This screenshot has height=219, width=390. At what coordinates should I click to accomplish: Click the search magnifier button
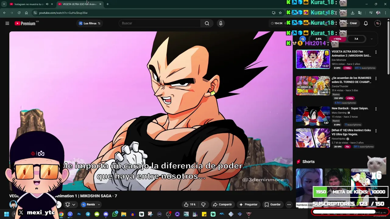coord(207,23)
